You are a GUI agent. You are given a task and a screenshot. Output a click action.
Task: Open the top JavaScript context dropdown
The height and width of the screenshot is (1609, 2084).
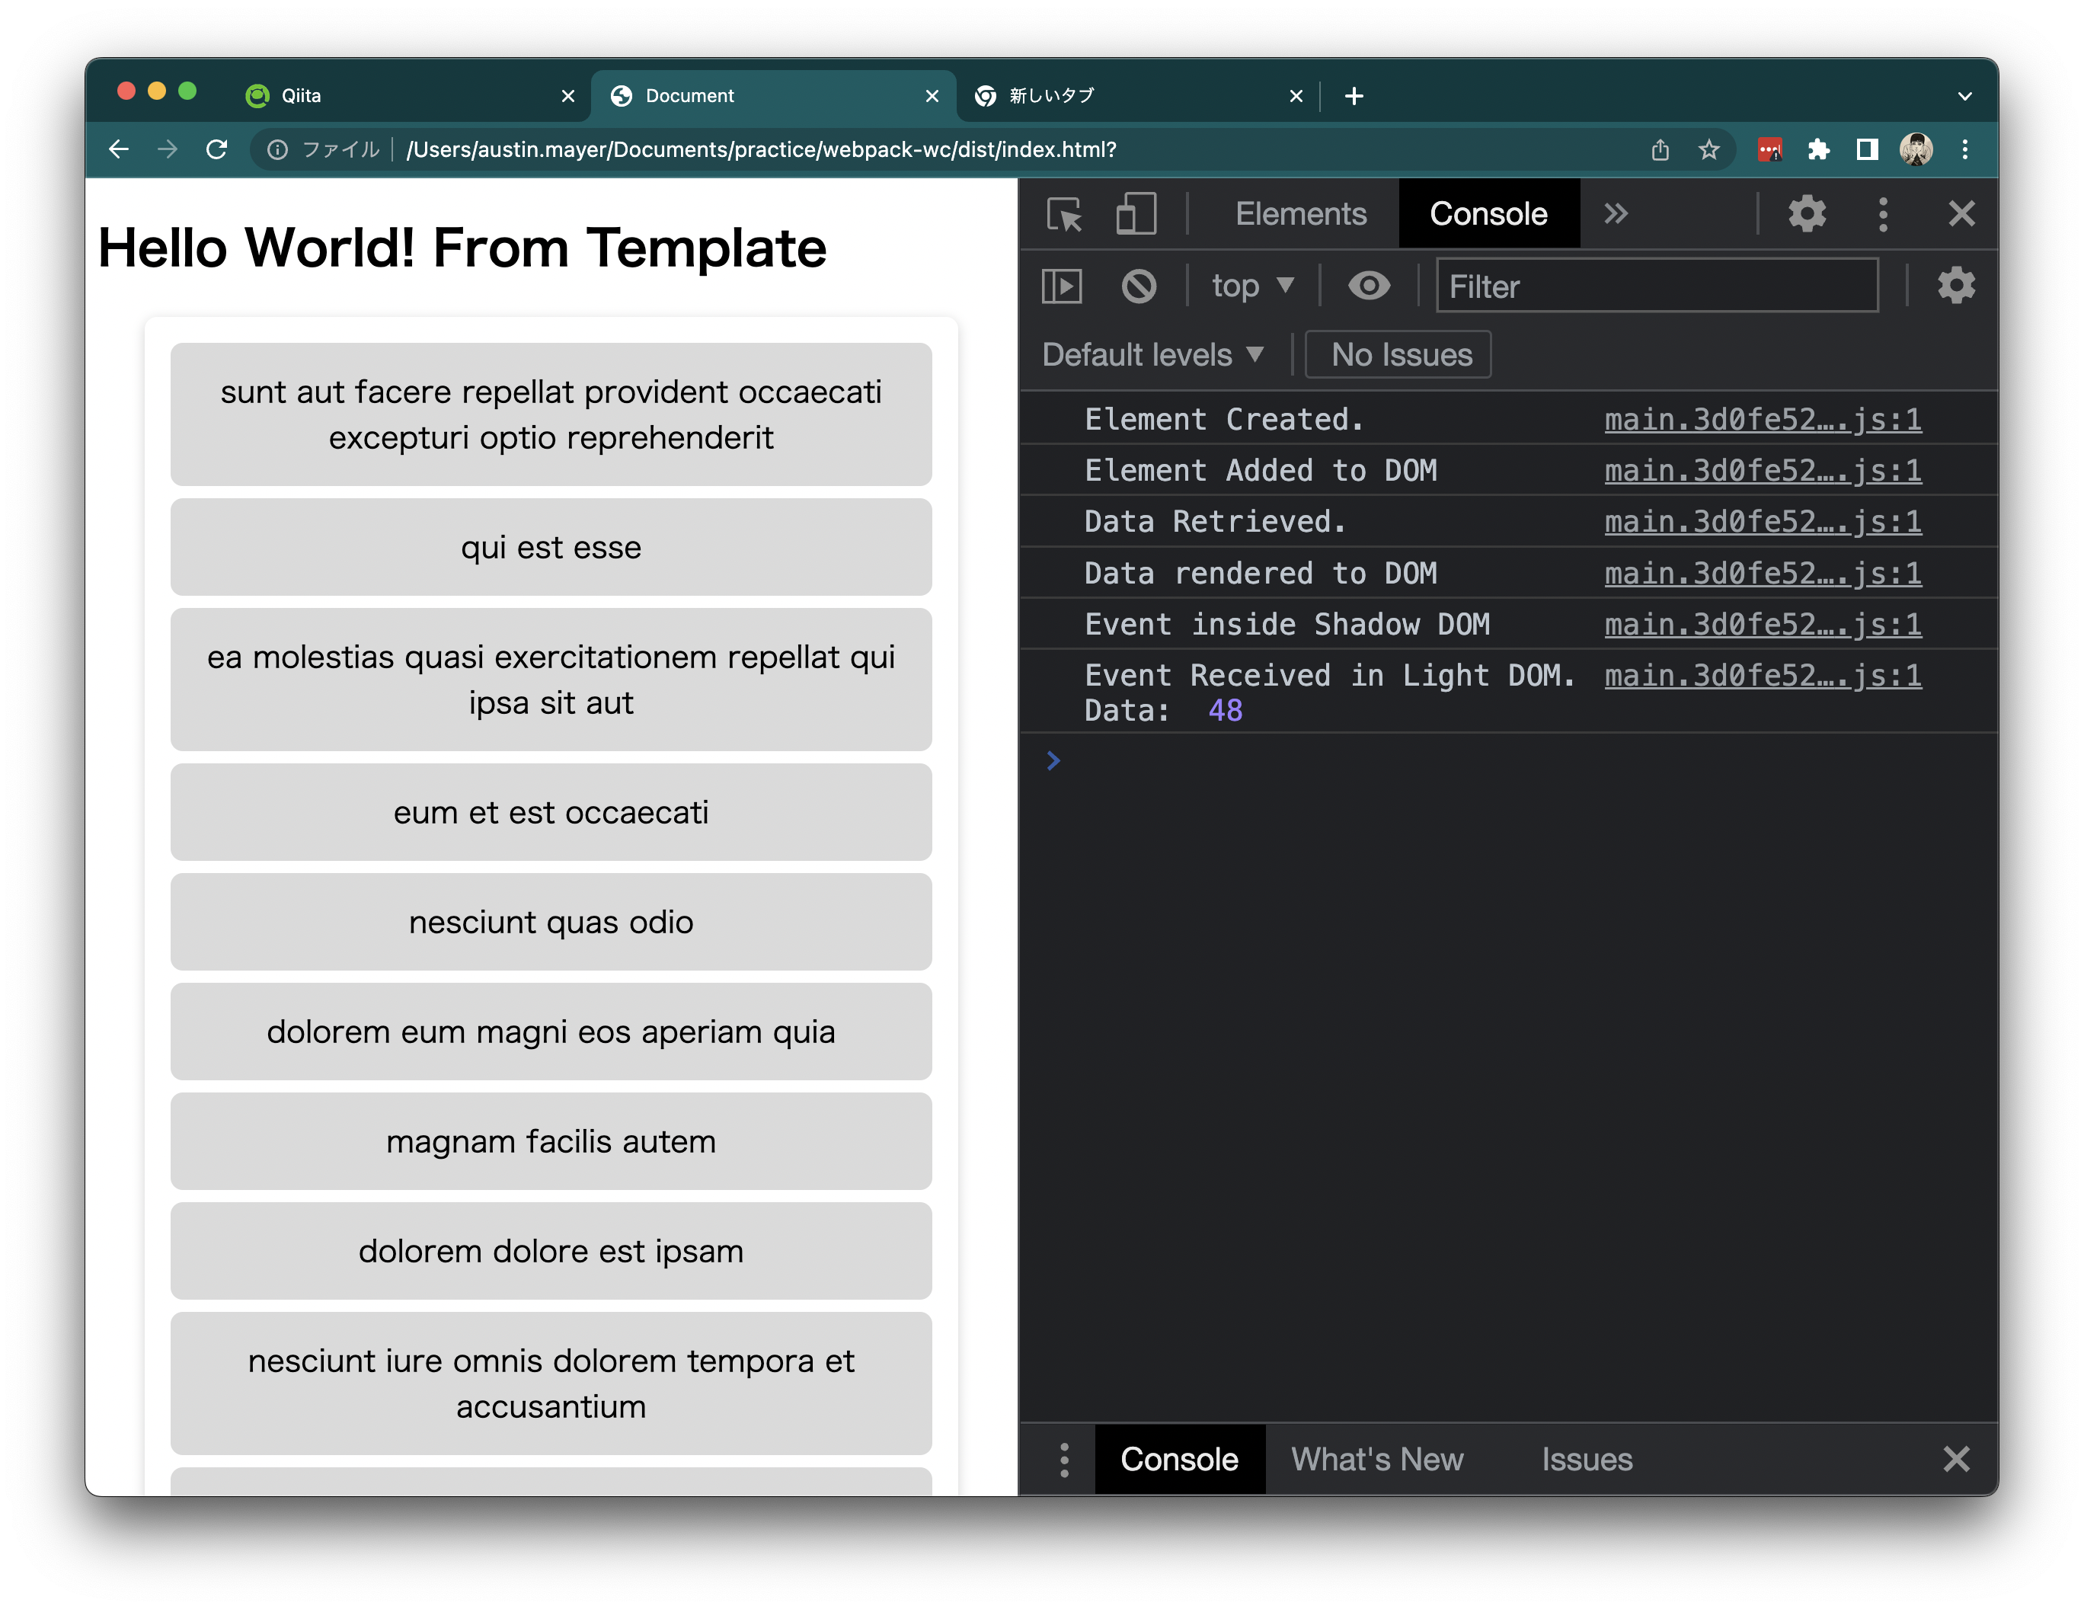click(1251, 286)
